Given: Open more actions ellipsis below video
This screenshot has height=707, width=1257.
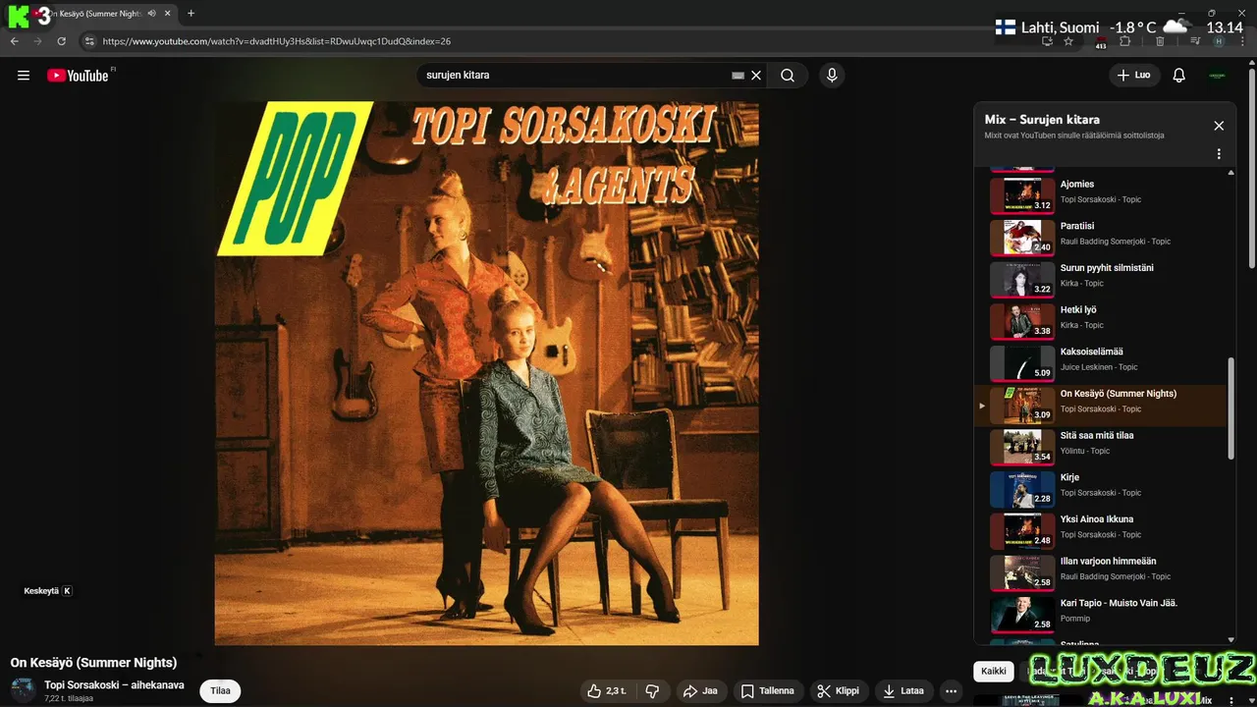Looking at the screenshot, I should tap(951, 691).
